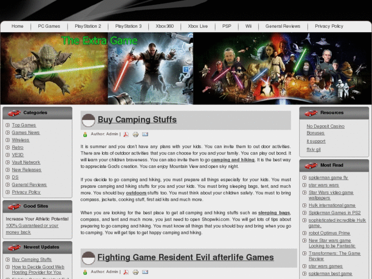Screen dimensions: 372x279
Task: Open the ffxiv gil resource link
Action: (x=314, y=149)
